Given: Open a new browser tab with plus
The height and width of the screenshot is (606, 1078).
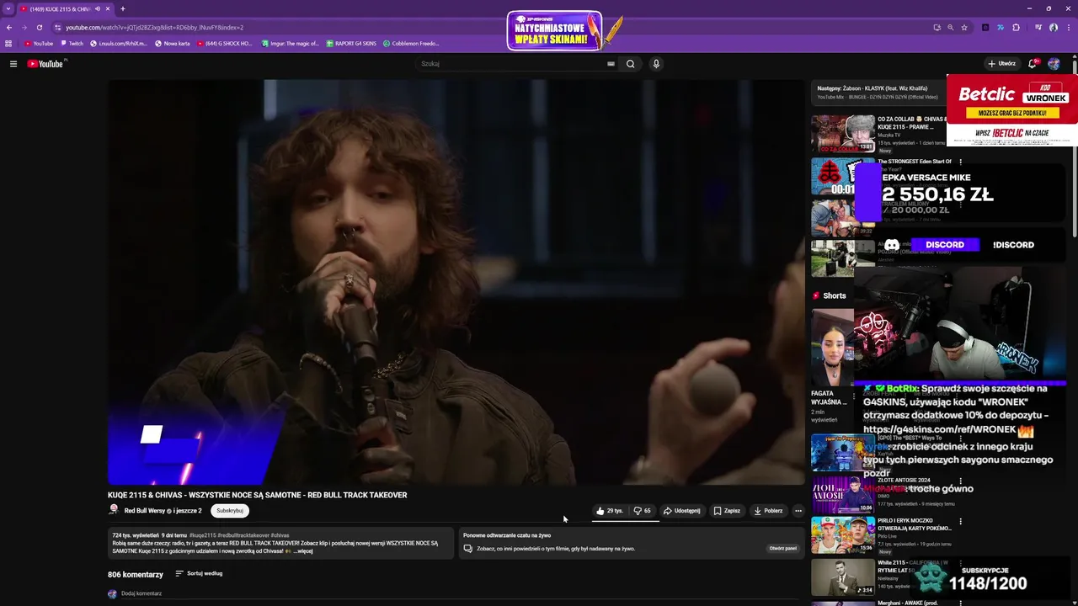Looking at the screenshot, I should tap(123, 9).
